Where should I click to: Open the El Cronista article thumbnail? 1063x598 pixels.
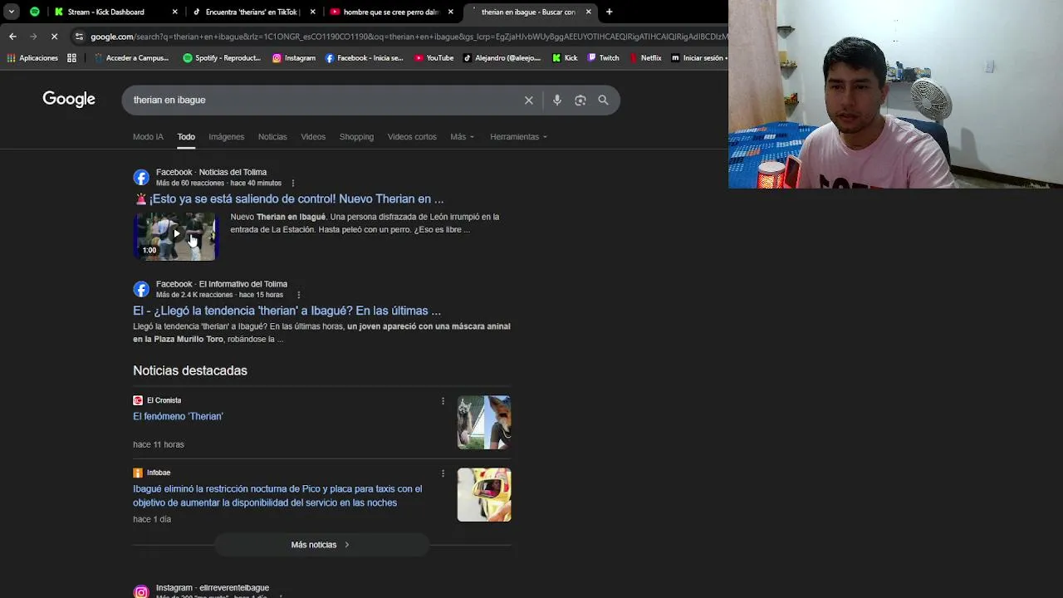[484, 423]
